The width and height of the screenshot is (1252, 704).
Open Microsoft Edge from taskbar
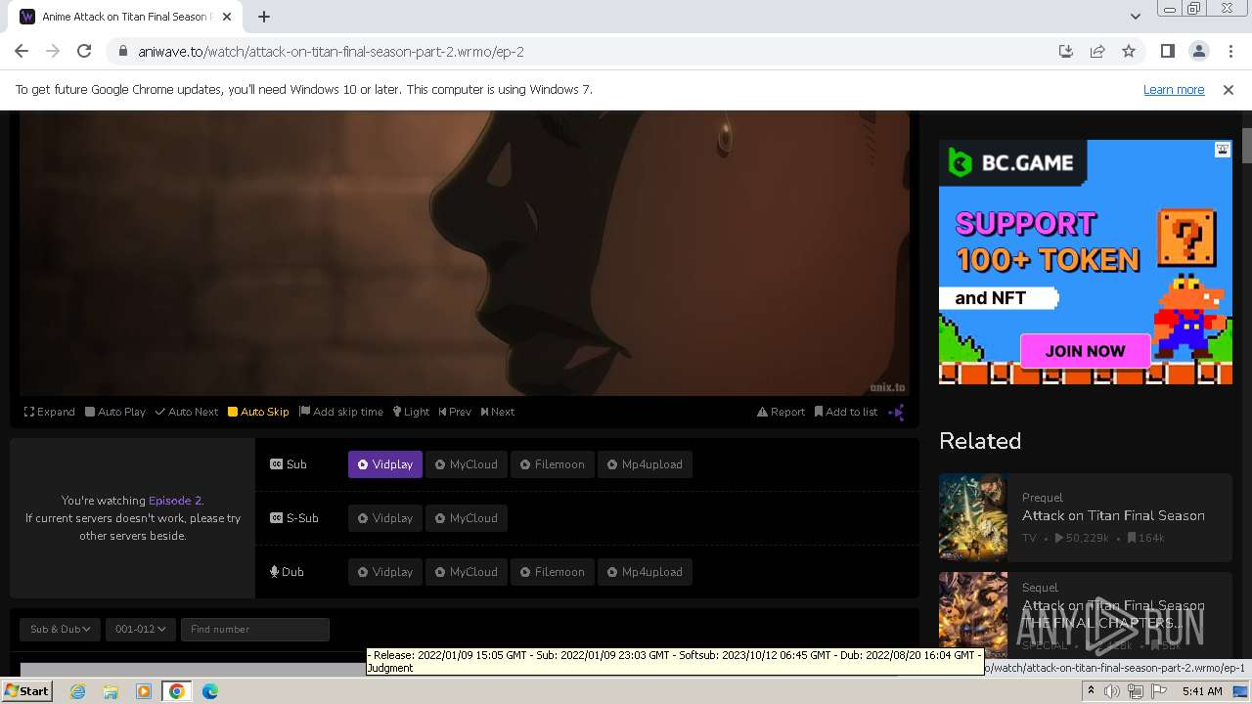click(x=210, y=691)
